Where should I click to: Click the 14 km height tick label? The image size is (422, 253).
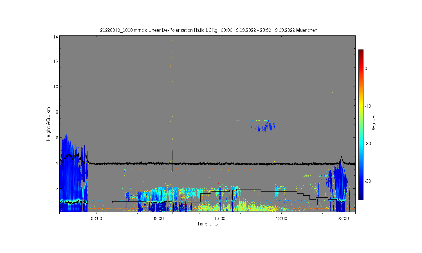56,37
